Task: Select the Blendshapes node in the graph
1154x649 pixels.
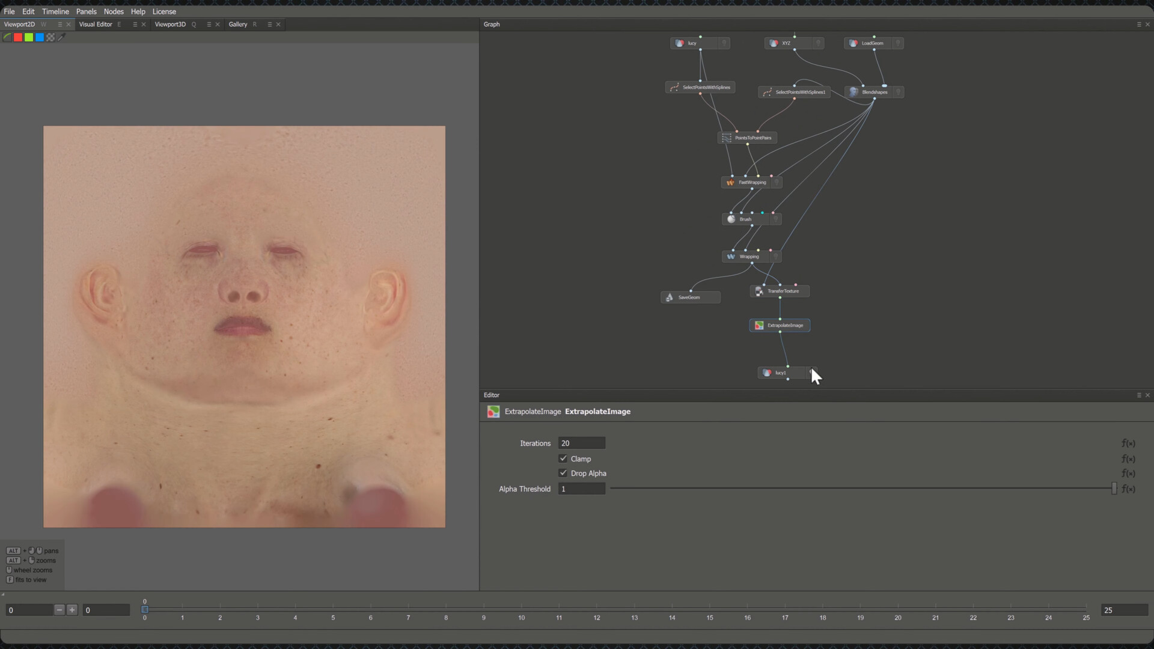Action: (x=875, y=91)
